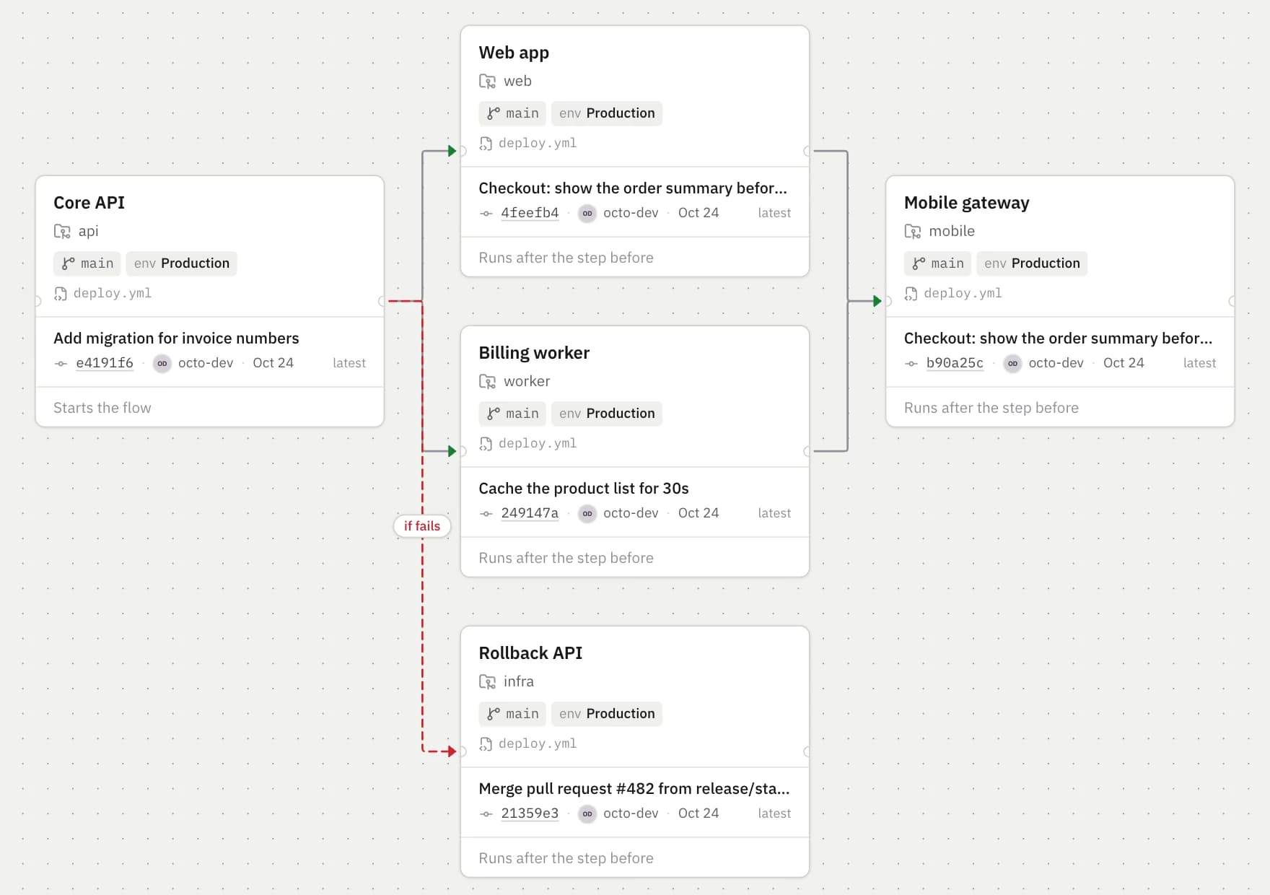Open commit hash e4191f6

[x=105, y=363]
